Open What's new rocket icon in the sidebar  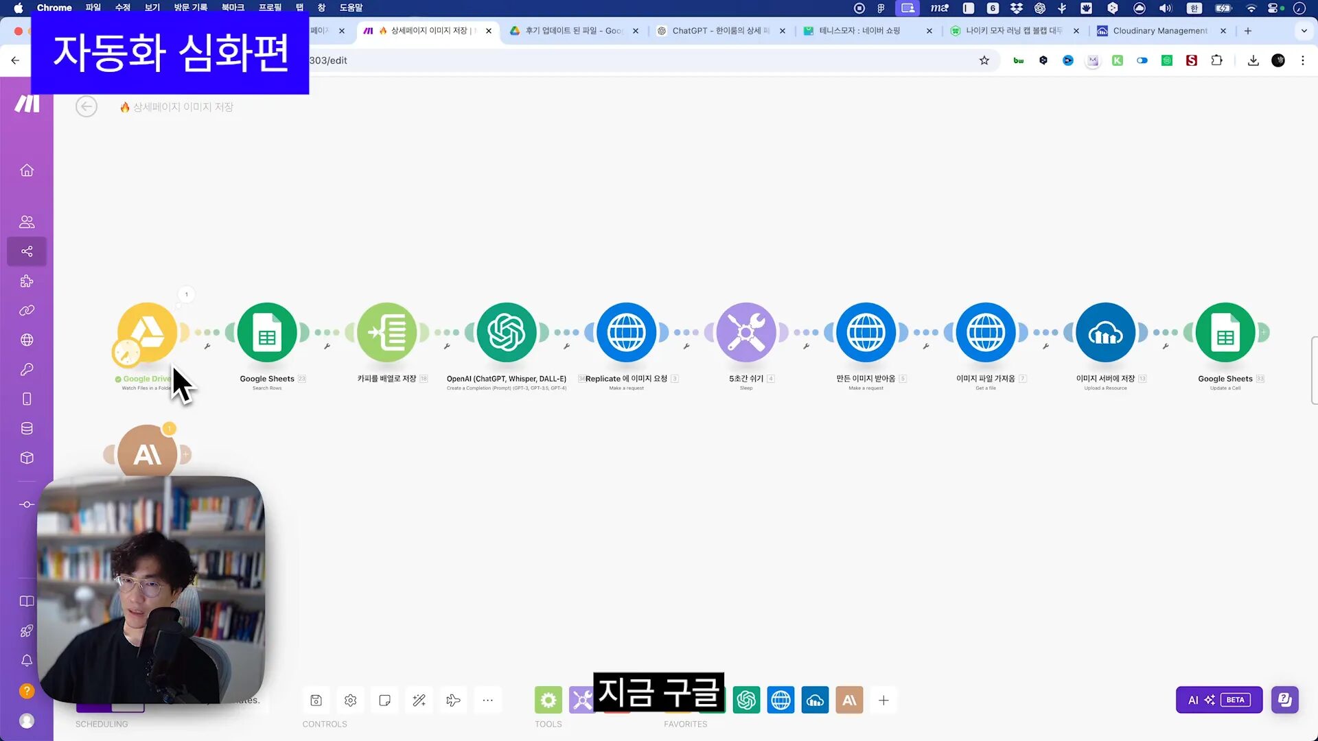(x=27, y=631)
